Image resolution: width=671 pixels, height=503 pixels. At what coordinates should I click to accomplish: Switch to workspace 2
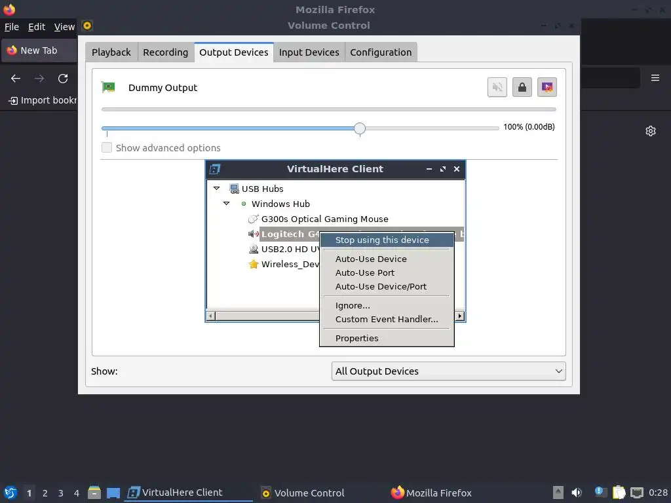(x=45, y=493)
